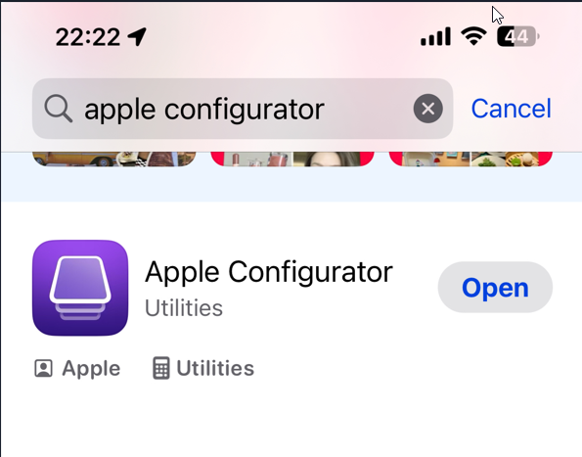Open the thumbnail showing the yellow car
The width and height of the screenshot is (582, 457).
pyautogui.click(x=114, y=159)
